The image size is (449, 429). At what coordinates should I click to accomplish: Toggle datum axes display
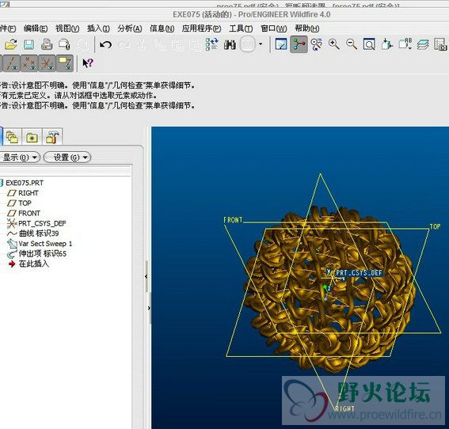(11, 63)
